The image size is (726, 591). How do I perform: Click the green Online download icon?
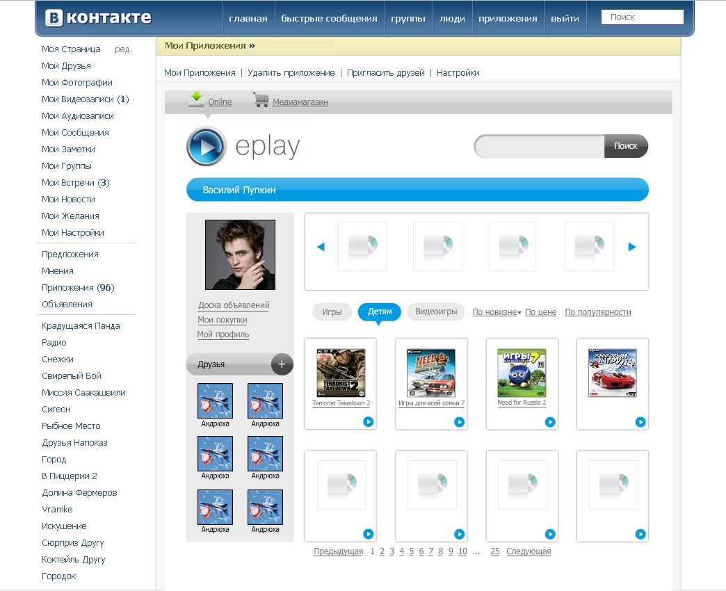pyautogui.click(x=196, y=99)
